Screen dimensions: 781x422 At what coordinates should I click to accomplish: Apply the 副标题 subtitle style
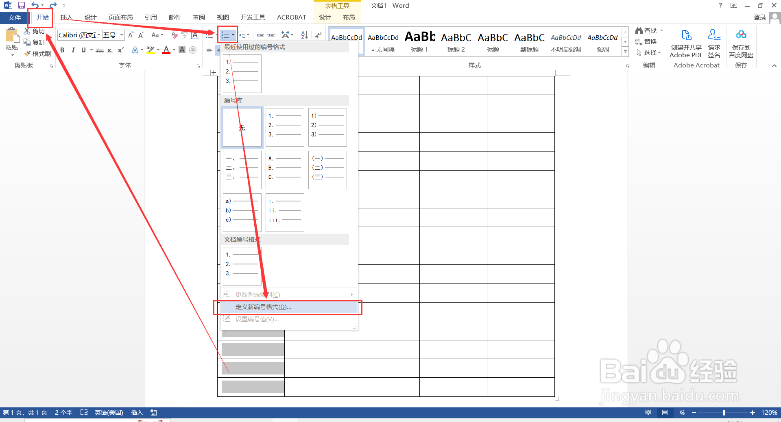click(x=529, y=42)
